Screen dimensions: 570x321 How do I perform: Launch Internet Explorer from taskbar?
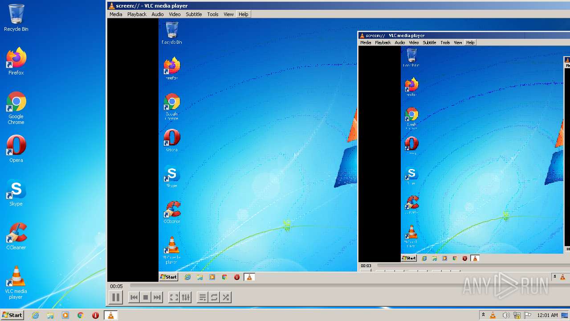pos(35,315)
